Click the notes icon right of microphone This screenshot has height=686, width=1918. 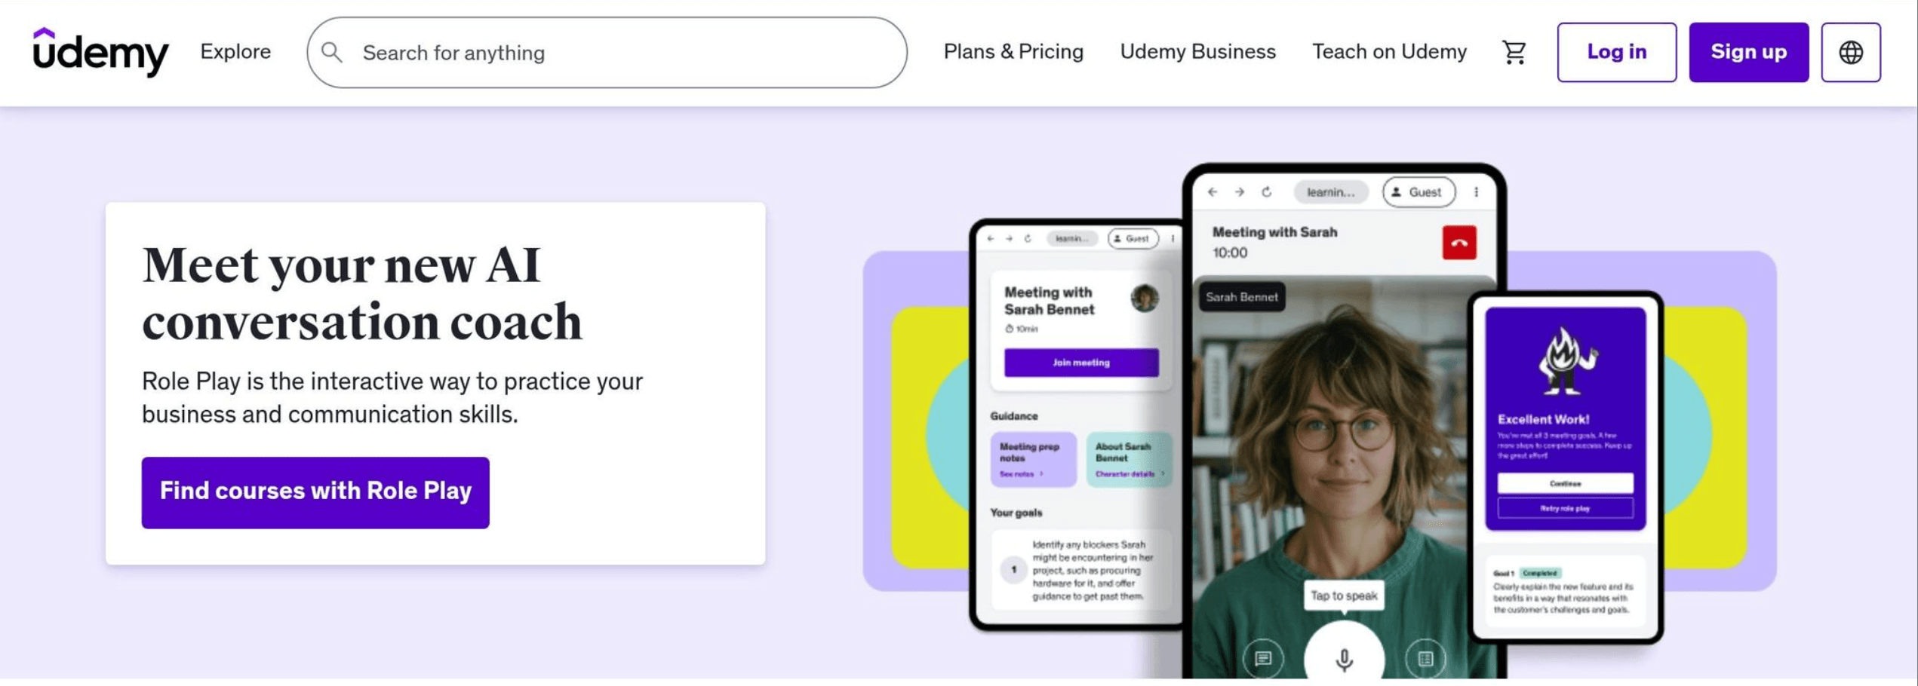click(1425, 658)
